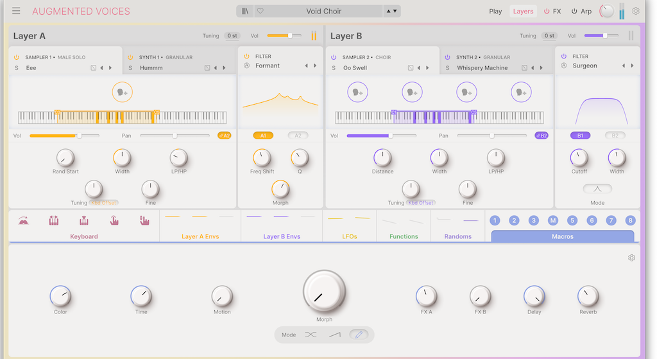Select macro slot button 8
This screenshot has width=657, height=359.
(x=630, y=220)
